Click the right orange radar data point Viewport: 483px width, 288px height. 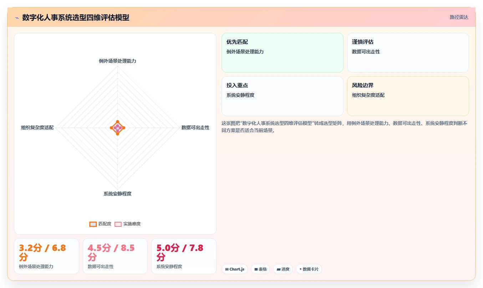point(123,127)
